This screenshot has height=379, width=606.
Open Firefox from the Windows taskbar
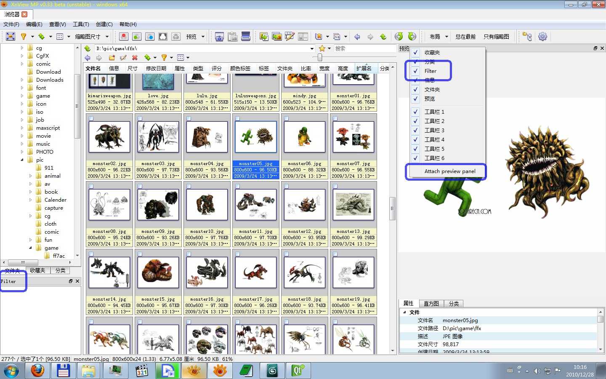coord(37,371)
